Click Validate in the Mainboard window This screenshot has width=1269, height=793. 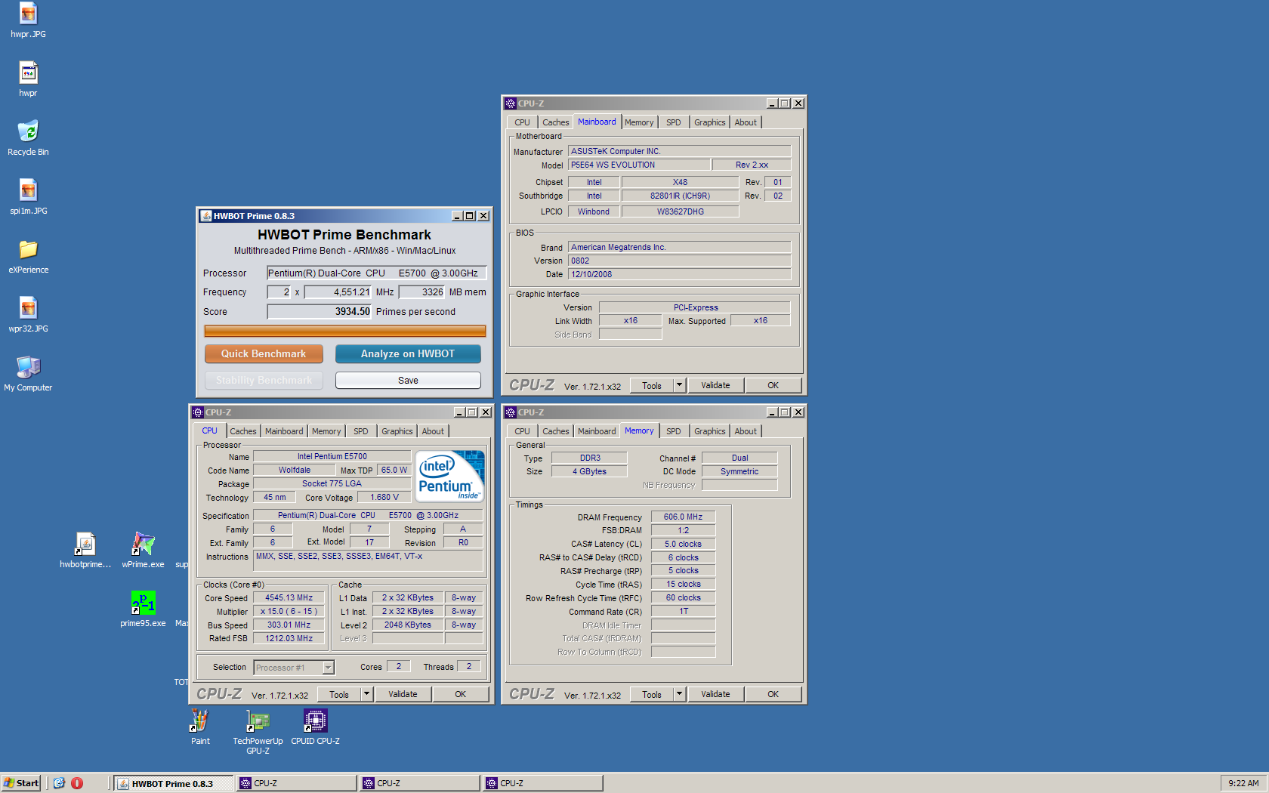(715, 385)
